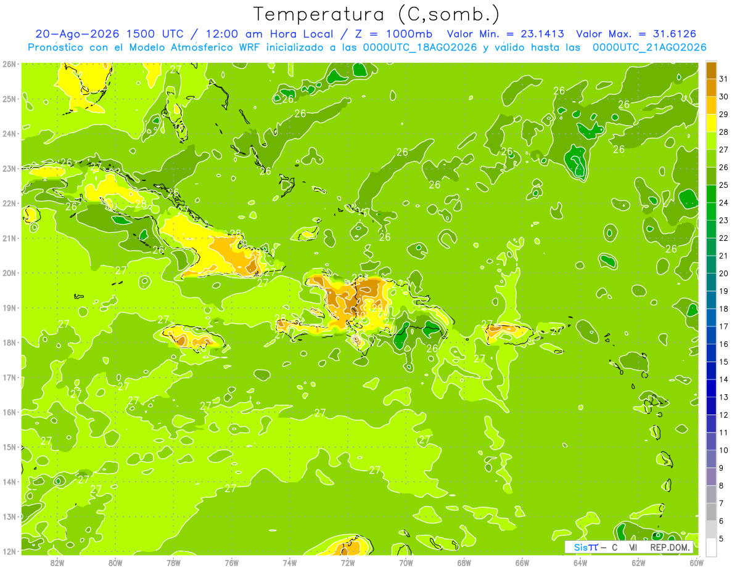
Task: Click the latitude axis label '18N'
Action: click(10, 342)
